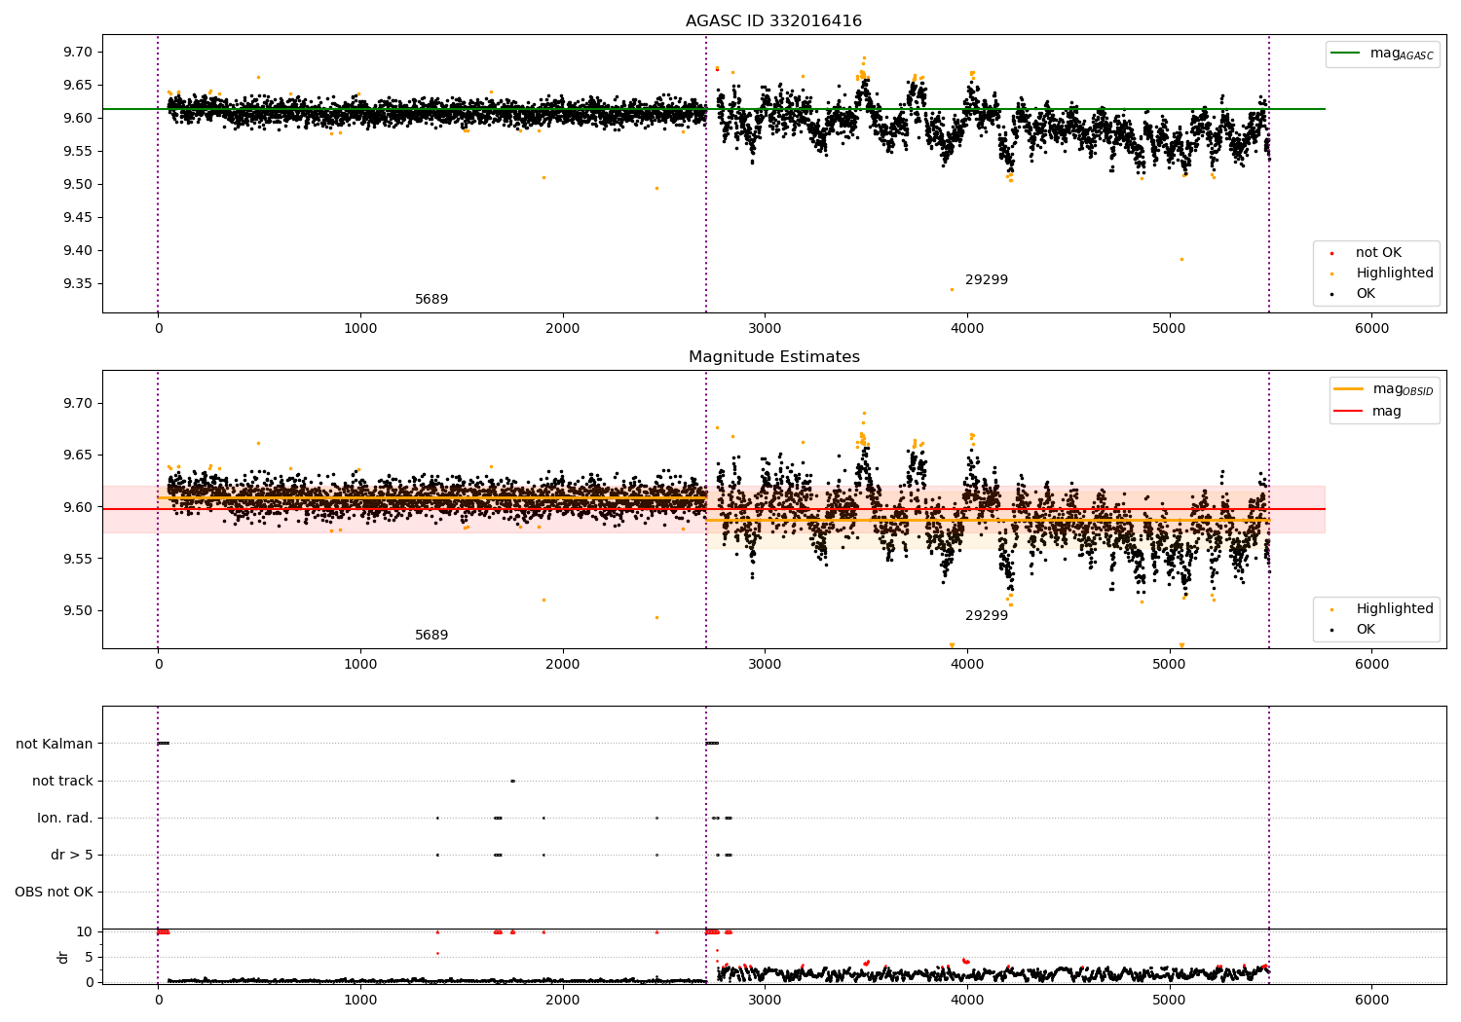
Task: Click "OK" entry below Highlighted in top plot legend
Action: click(x=1365, y=293)
